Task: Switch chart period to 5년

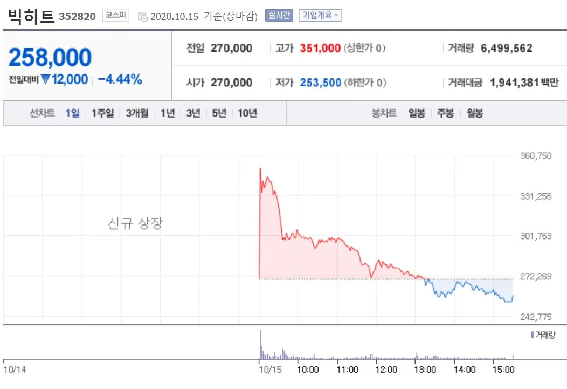Action: point(219,113)
